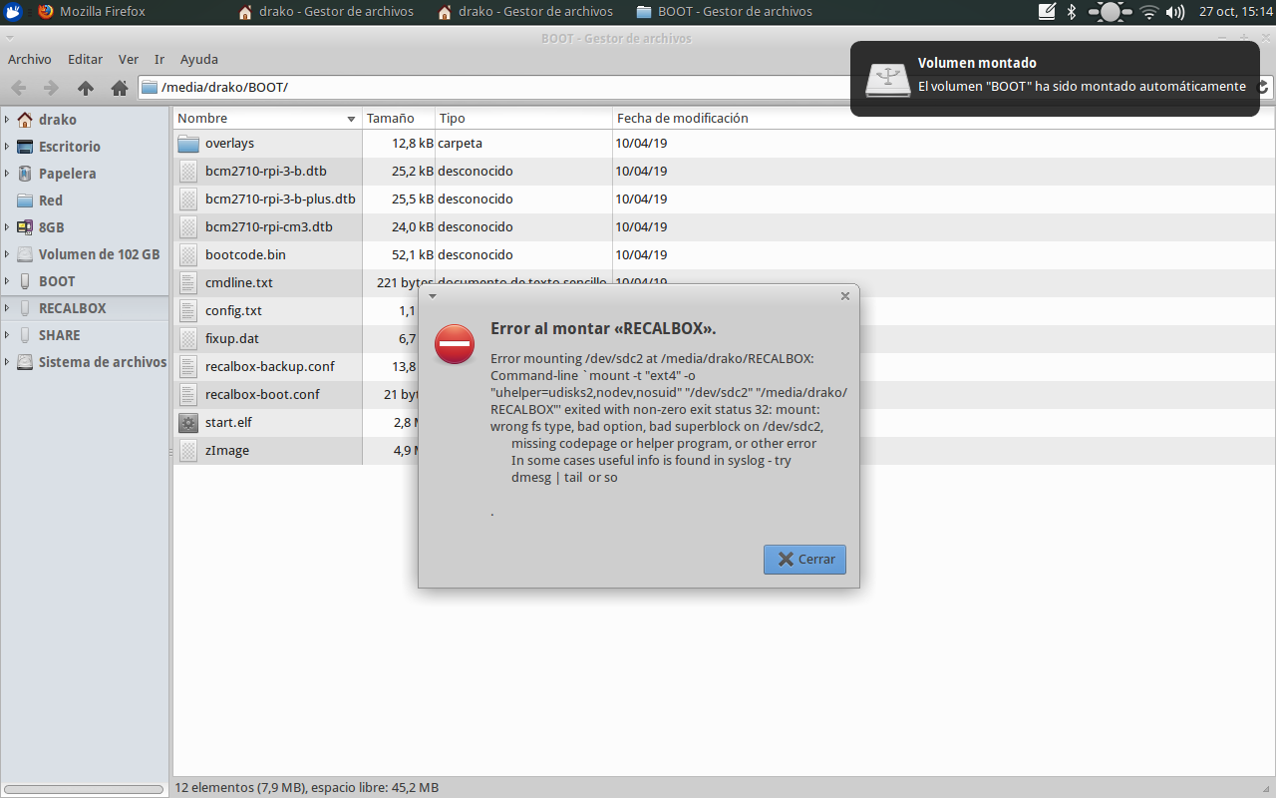Click the 8GB drive icon in sidebar
The width and height of the screenshot is (1276, 798).
tap(25, 227)
